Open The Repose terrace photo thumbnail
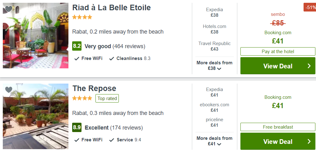Screen dimensions: 316x151 coord(35,117)
